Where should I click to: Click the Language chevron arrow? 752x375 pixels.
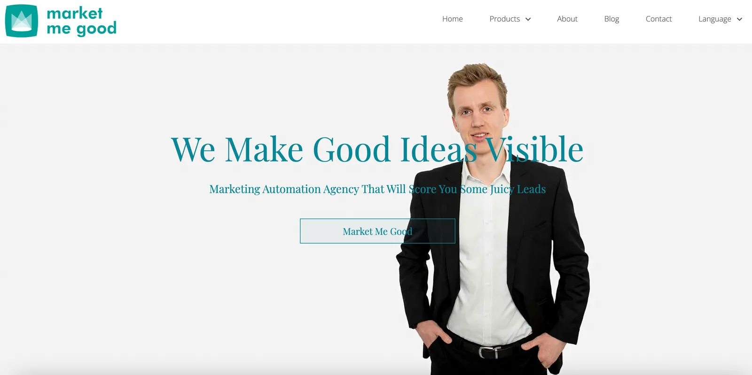(x=739, y=19)
